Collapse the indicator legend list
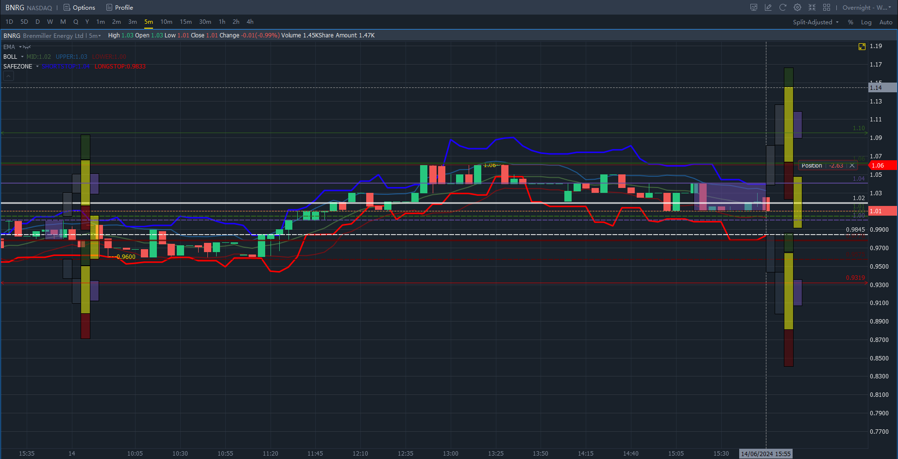Screen dimensions: 898x459 (8, 76)
